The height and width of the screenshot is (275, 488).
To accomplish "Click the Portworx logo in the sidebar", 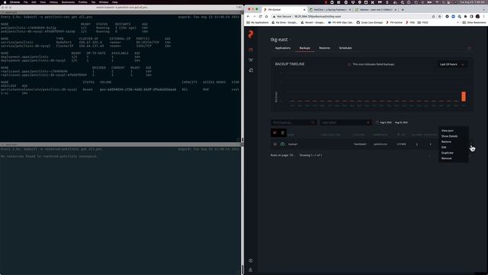I will 251,34.
